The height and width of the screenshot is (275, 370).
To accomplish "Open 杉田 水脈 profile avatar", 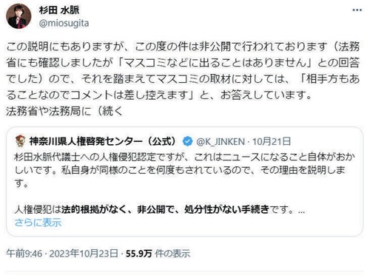I will coord(18,16).
